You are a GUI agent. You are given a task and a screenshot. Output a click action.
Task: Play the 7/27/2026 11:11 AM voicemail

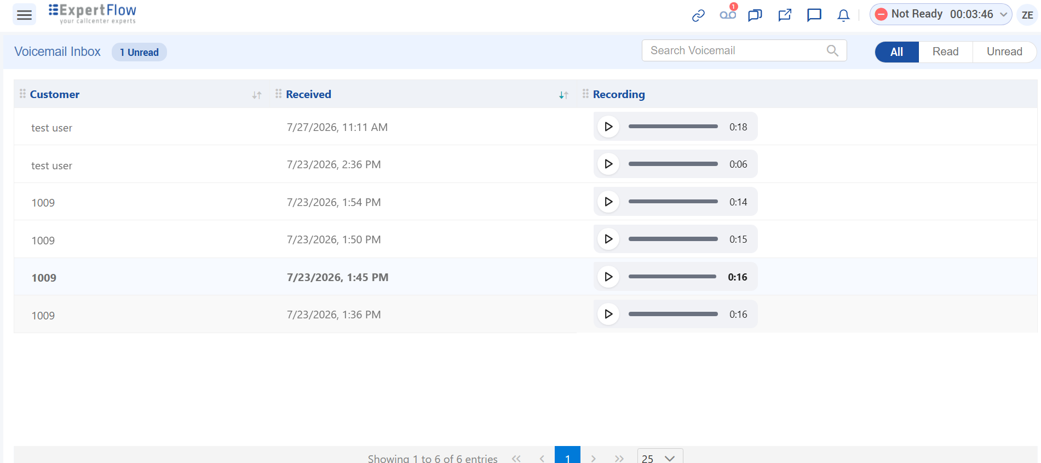click(608, 127)
